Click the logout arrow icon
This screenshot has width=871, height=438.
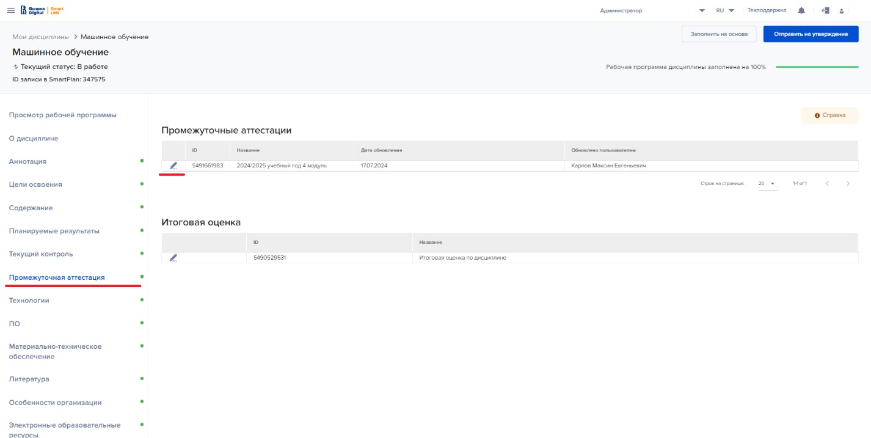point(825,10)
